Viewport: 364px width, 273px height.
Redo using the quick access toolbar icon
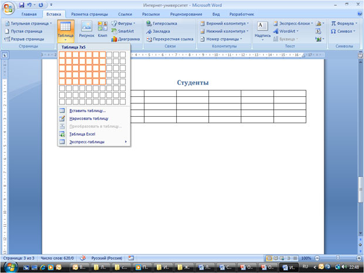click(x=41, y=5)
